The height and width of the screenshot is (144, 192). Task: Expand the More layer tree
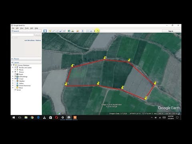click(x=13, y=88)
